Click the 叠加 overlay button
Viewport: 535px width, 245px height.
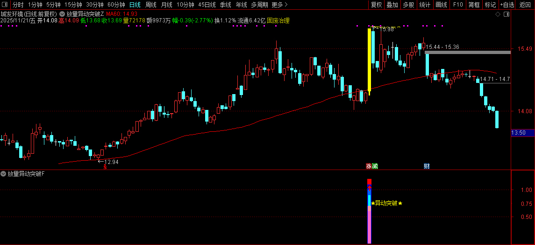click(x=392, y=5)
